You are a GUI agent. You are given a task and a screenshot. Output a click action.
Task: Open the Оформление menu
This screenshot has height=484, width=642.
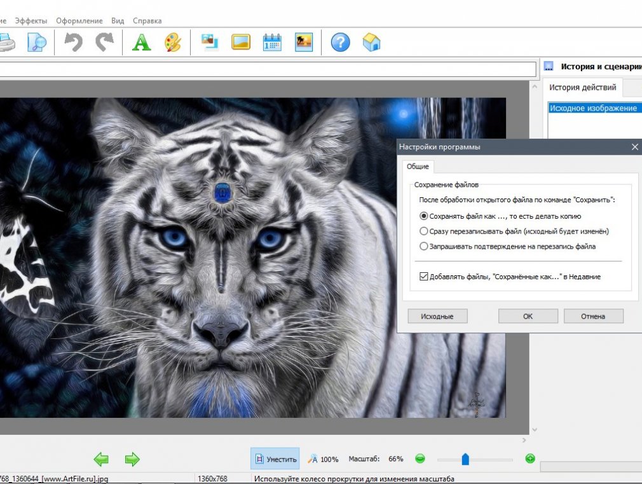79,20
